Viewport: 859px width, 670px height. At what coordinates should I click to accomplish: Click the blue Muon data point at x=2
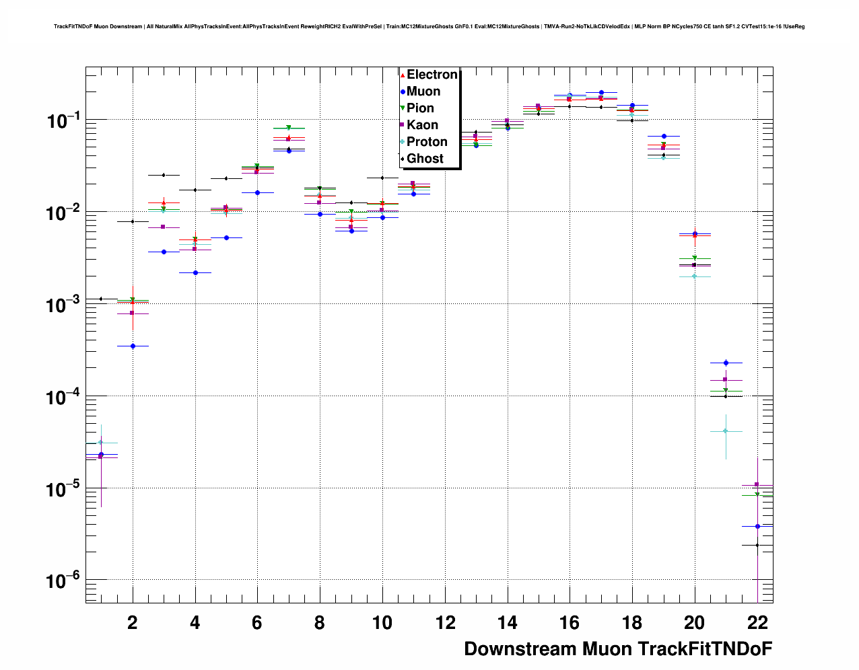coord(133,346)
